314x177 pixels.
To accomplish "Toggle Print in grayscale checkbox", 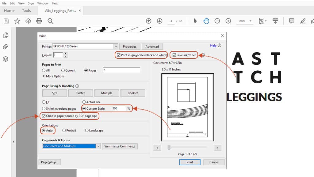I will (x=118, y=55).
